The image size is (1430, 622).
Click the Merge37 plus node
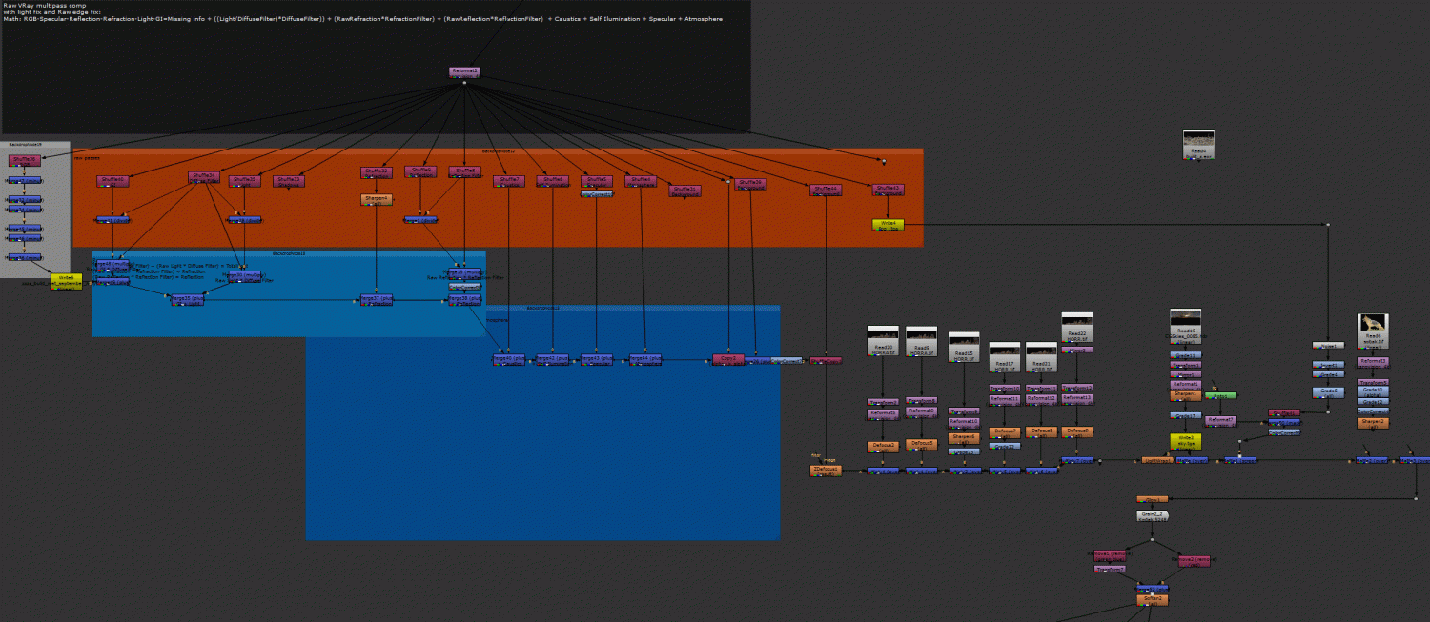tap(376, 299)
